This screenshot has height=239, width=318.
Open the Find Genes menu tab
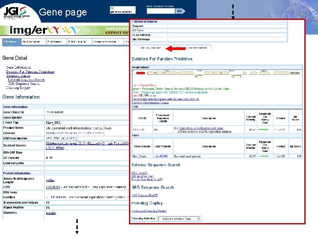point(57,42)
